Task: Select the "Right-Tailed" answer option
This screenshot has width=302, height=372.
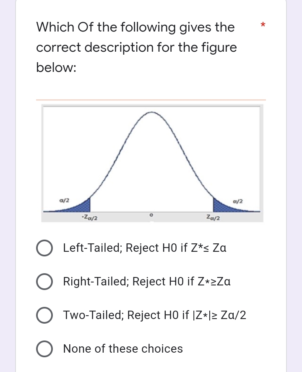Action: click(x=44, y=282)
